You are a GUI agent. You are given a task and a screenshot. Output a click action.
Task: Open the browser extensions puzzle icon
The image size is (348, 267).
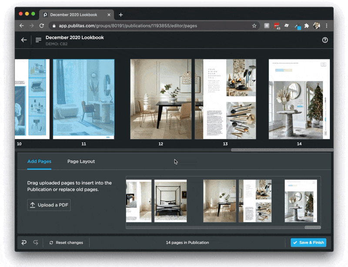(307, 26)
